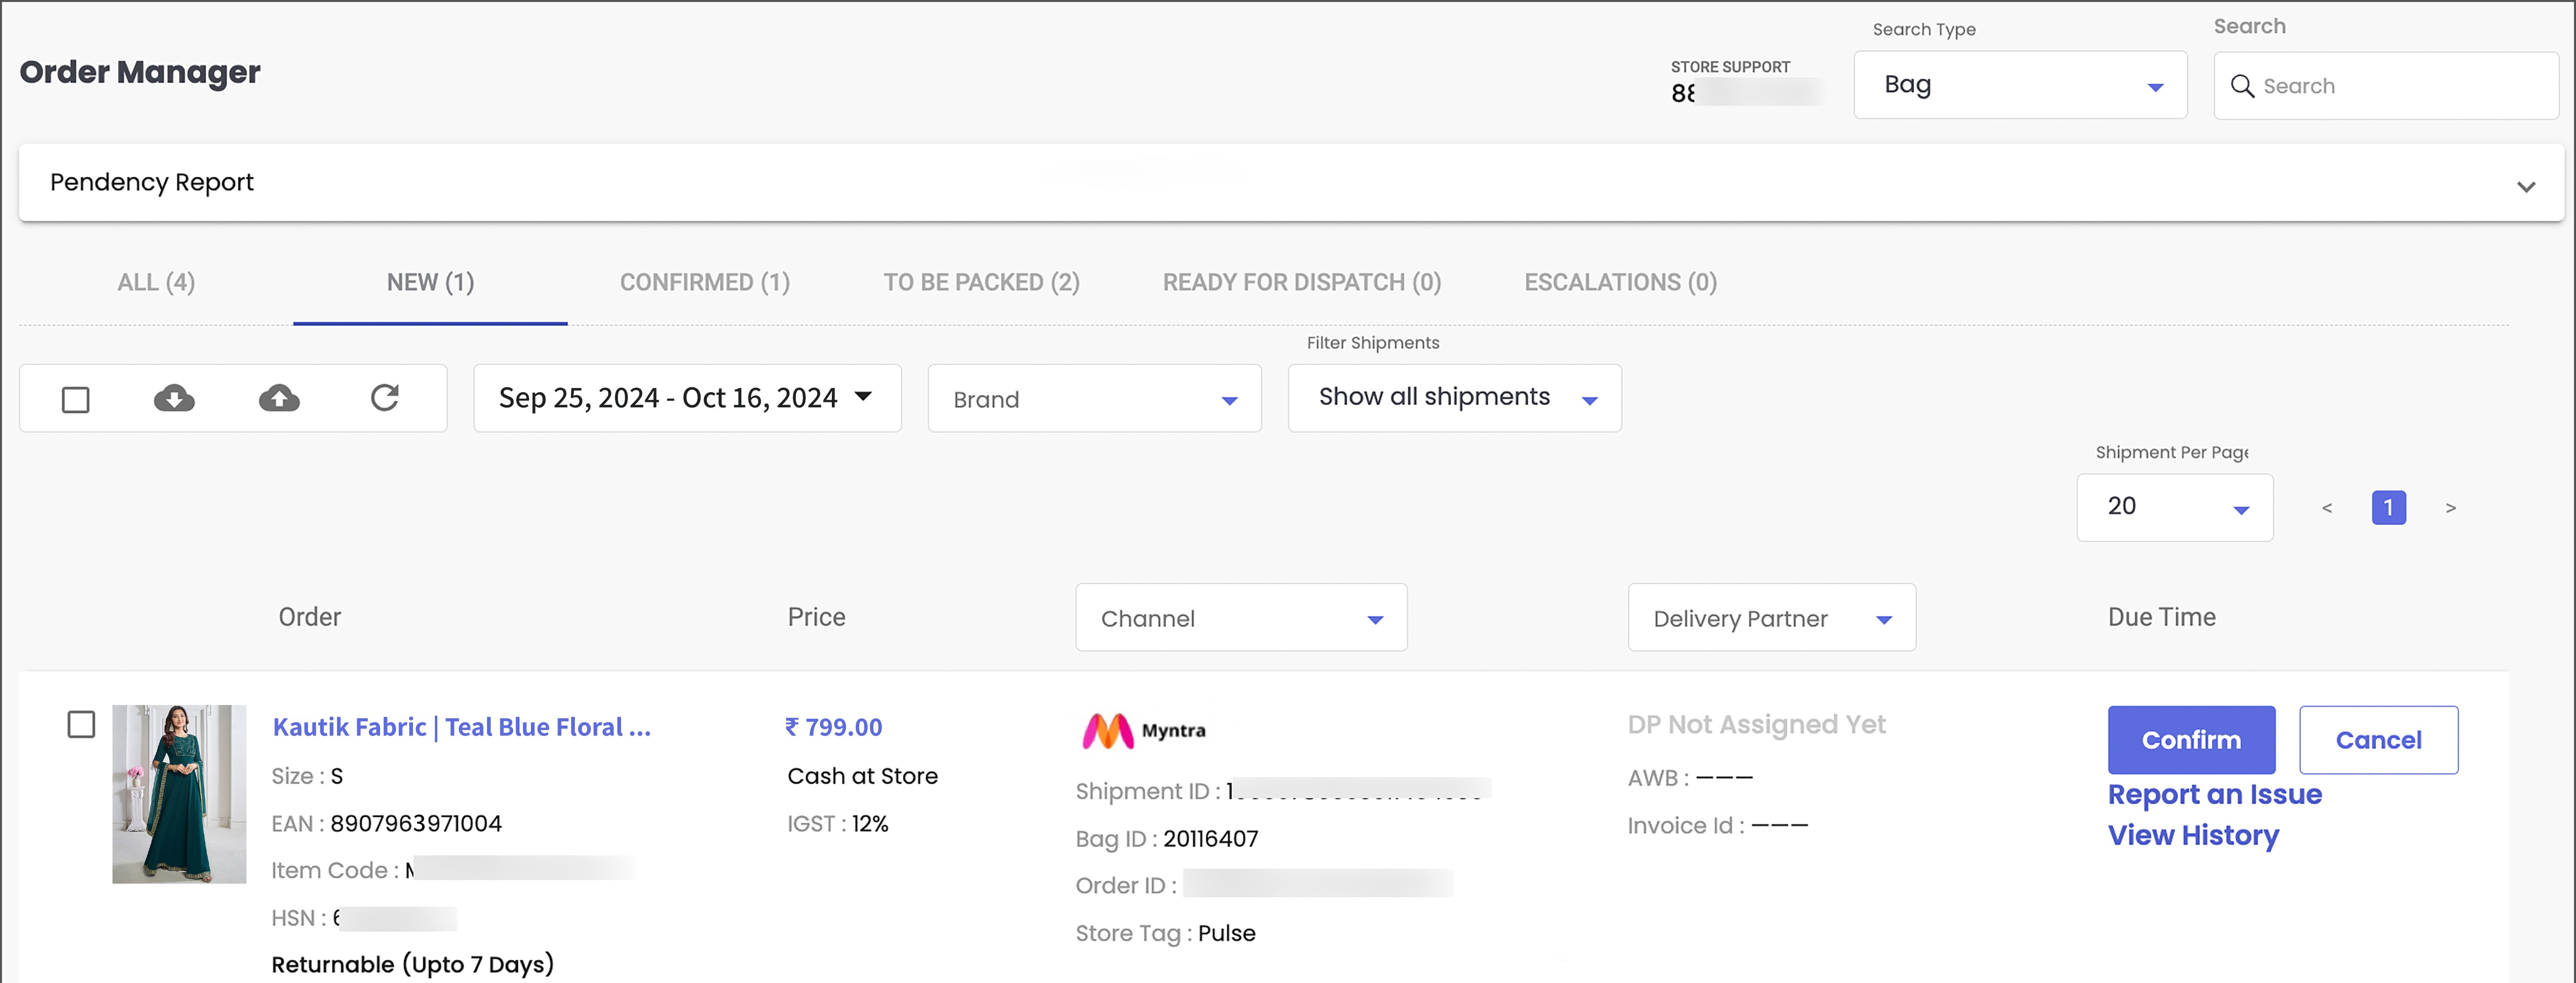Tick the select-all shipments checkbox
This screenshot has height=983, width=2576.
pos(76,399)
